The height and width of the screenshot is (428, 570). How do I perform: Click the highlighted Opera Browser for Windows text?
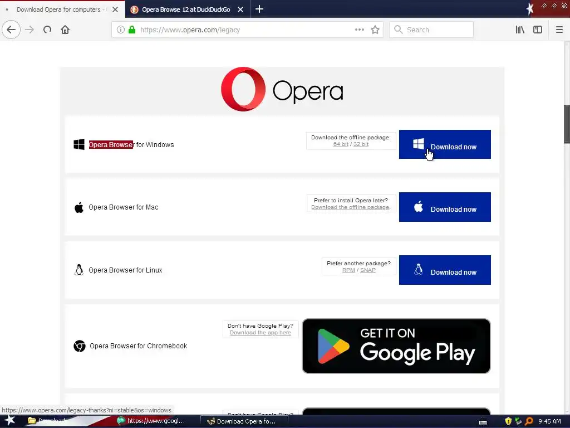coord(131,144)
